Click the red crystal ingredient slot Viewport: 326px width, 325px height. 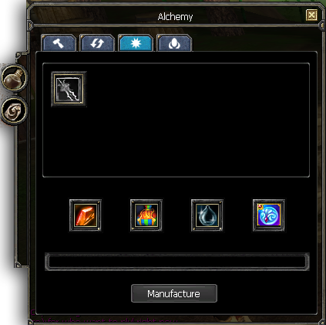(86, 215)
